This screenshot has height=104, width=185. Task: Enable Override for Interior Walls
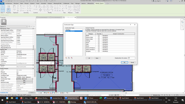[99, 39]
